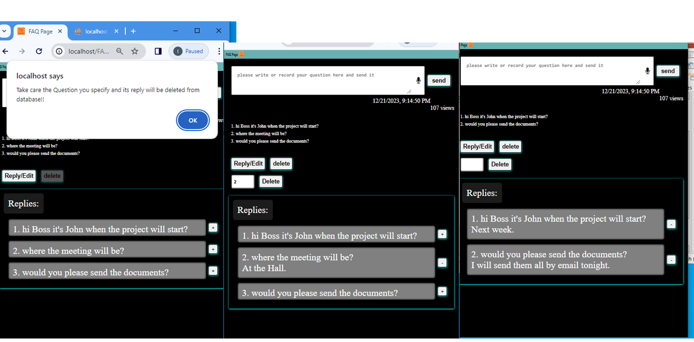
Task: Collapse the "I will send them all" reply
Action: pyautogui.click(x=671, y=259)
